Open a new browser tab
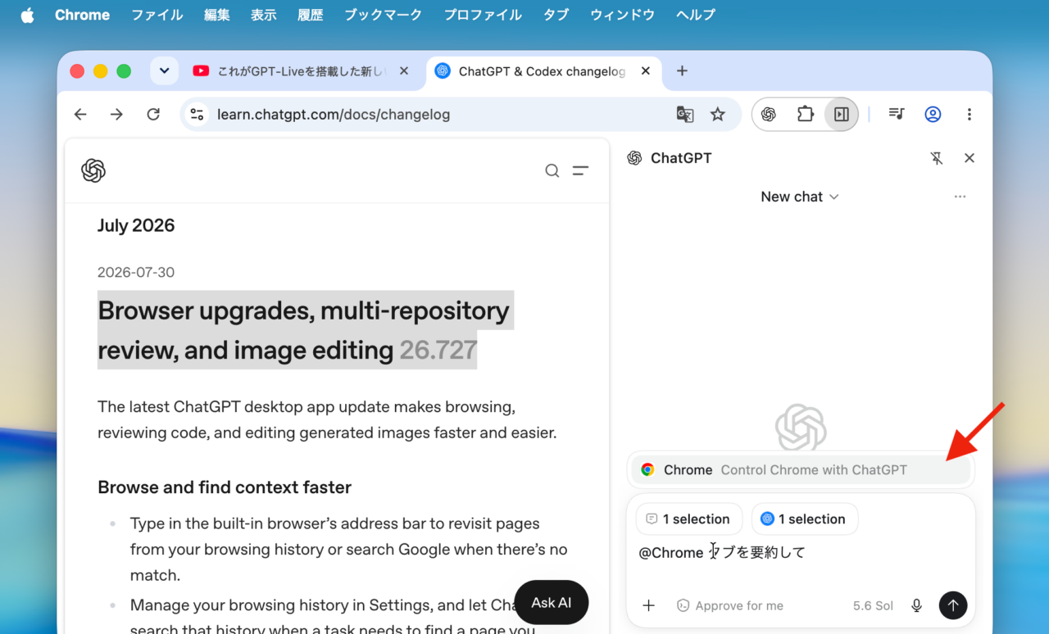 pyautogui.click(x=682, y=71)
